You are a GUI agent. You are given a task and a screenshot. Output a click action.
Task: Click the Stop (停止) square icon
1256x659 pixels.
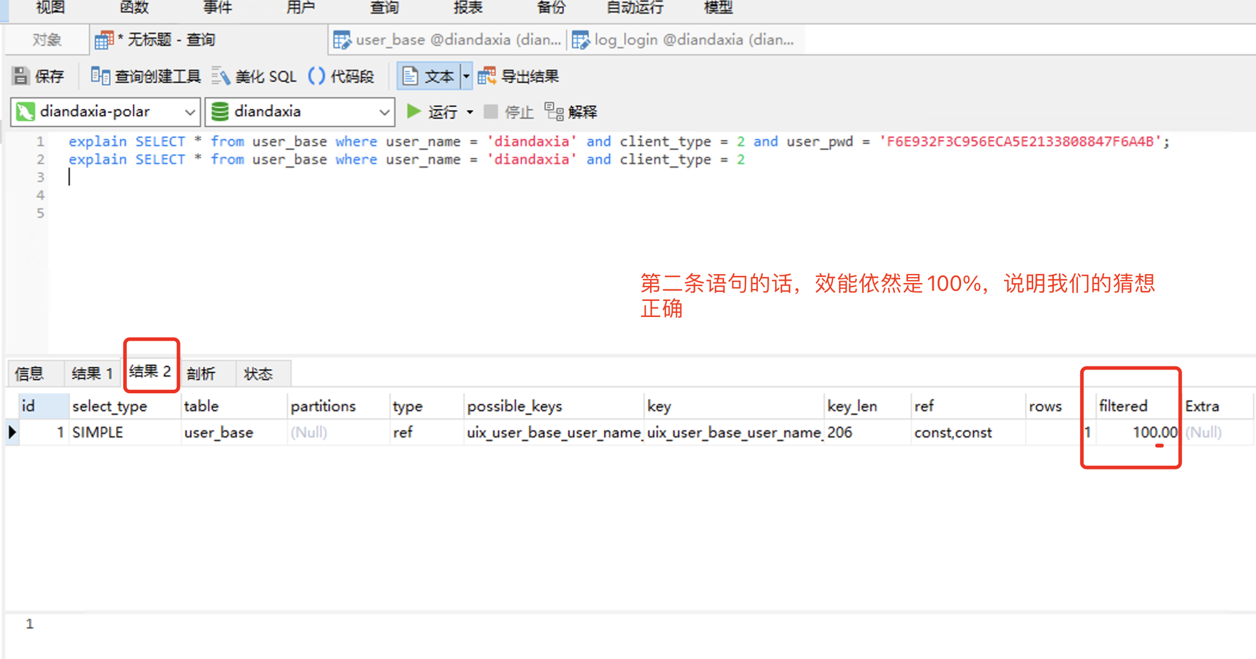491,111
